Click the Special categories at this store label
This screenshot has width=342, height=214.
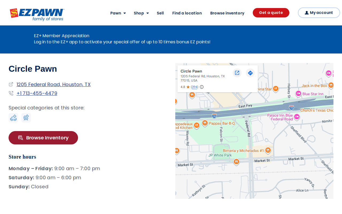pyautogui.click(x=46, y=108)
